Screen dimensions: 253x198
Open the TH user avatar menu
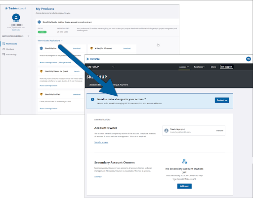(x=249, y=59)
